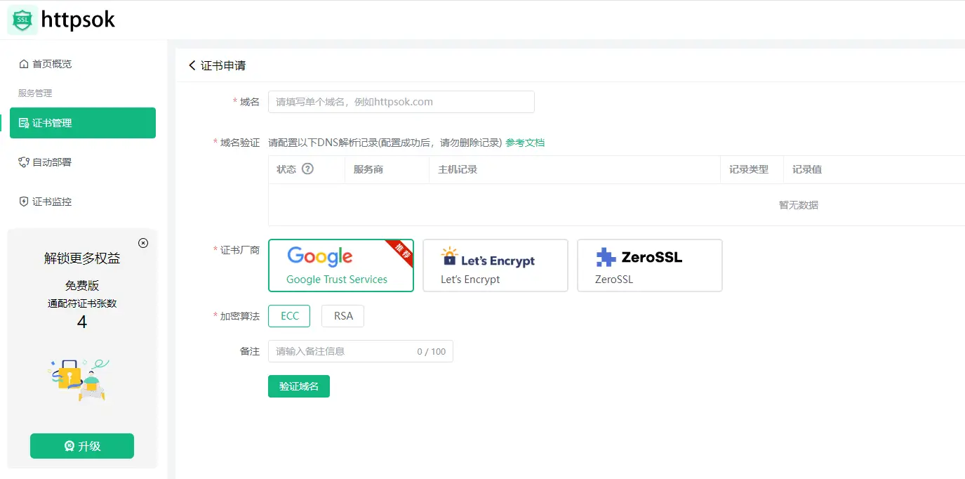Open the 参考文档 link
The height and width of the screenshot is (479, 965).
pos(525,143)
